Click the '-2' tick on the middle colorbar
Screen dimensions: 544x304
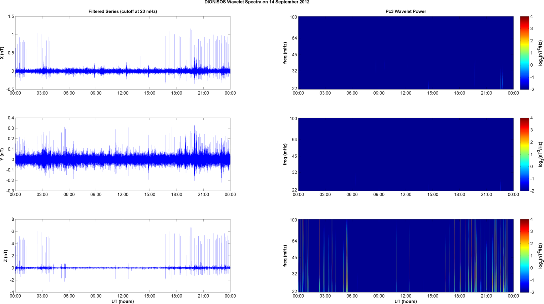pos(532,191)
